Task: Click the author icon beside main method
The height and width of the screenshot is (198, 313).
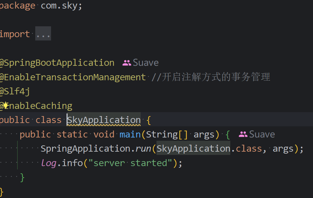Action: point(243,135)
